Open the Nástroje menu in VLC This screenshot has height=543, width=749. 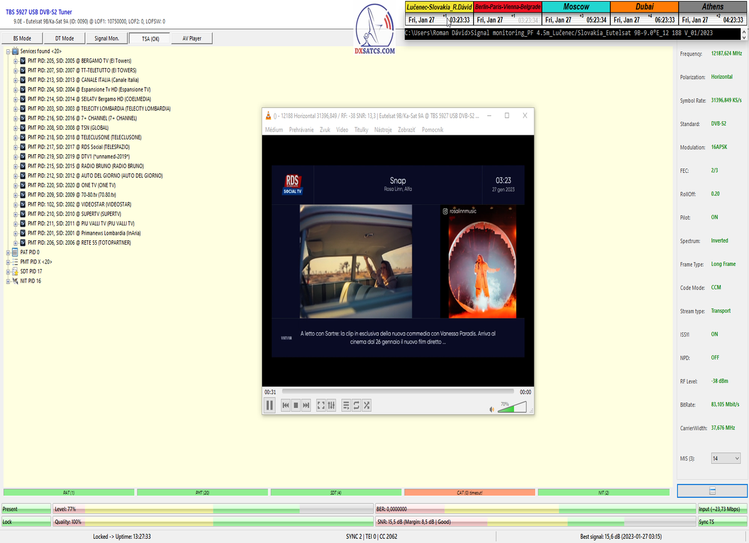(383, 130)
